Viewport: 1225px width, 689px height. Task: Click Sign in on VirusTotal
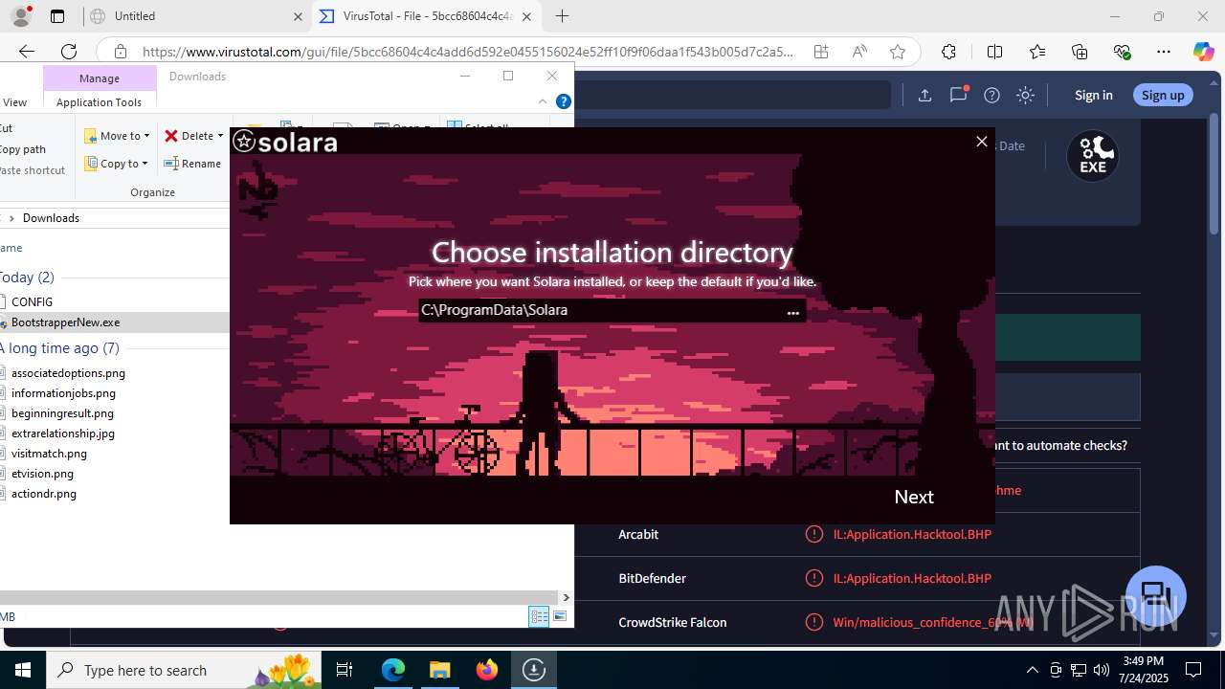point(1093,95)
